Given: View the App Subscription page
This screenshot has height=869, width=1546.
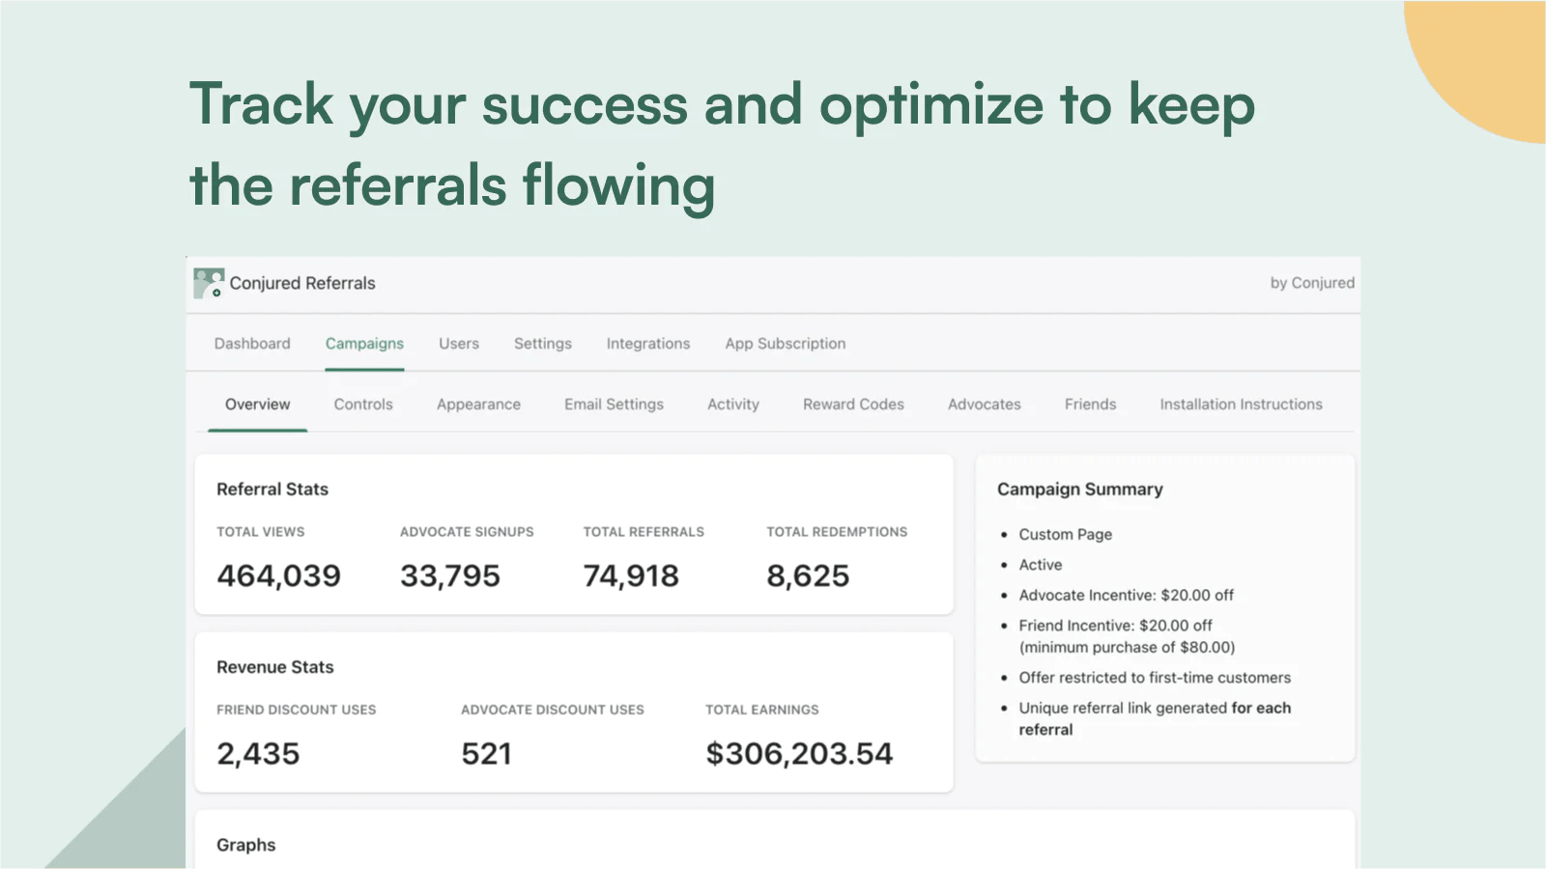Looking at the screenshot, I should 785,343.
